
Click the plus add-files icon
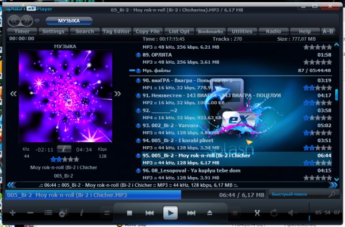tap(13, 213)
